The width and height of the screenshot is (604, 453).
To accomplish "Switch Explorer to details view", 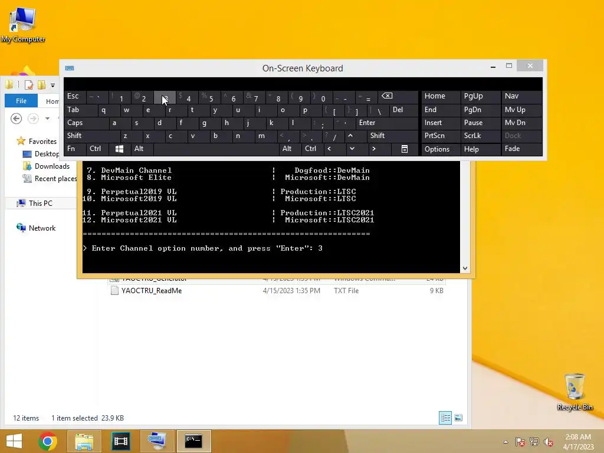I will click(445, 418).
